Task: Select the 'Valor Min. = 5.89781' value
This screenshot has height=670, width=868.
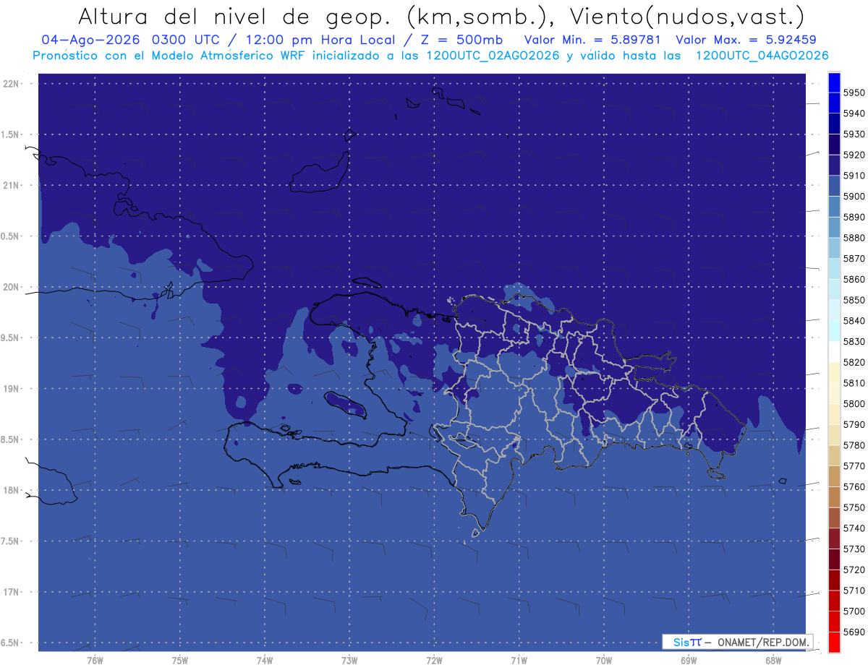Action: point(592,40)
